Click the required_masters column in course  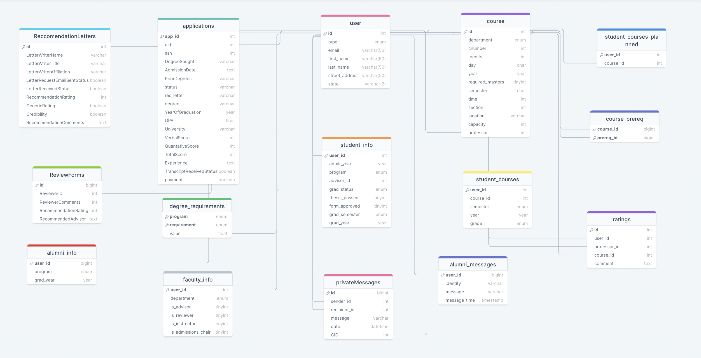496,82
